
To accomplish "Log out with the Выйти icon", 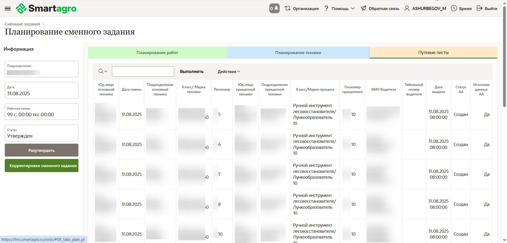I will point(479,8).
